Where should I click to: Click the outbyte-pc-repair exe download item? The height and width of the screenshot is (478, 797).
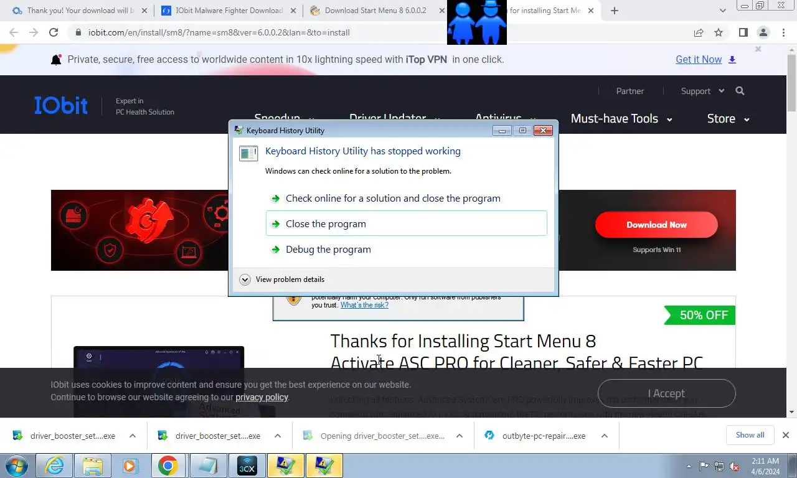pos(535,436)
